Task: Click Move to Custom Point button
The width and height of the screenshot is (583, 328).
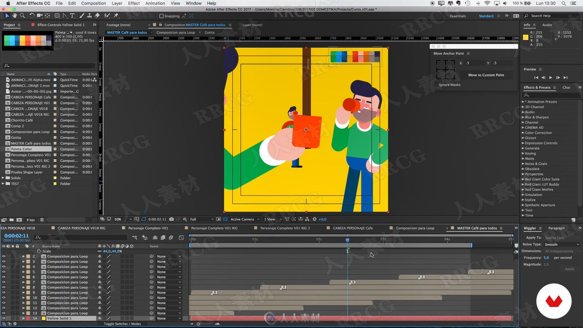Action: (x=486, y=75)
